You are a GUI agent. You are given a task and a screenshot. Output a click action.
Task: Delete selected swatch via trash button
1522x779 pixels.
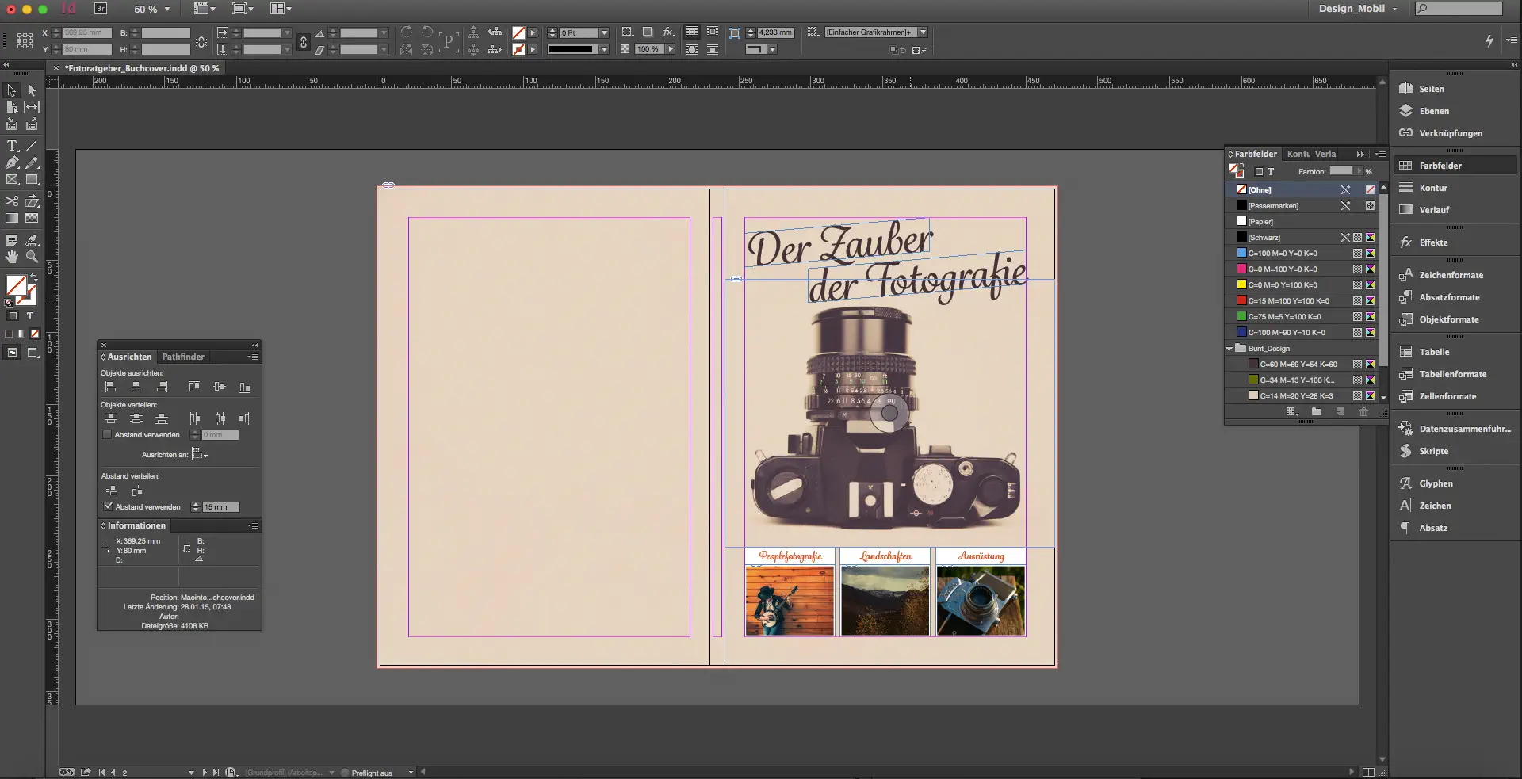[1363, 412]
